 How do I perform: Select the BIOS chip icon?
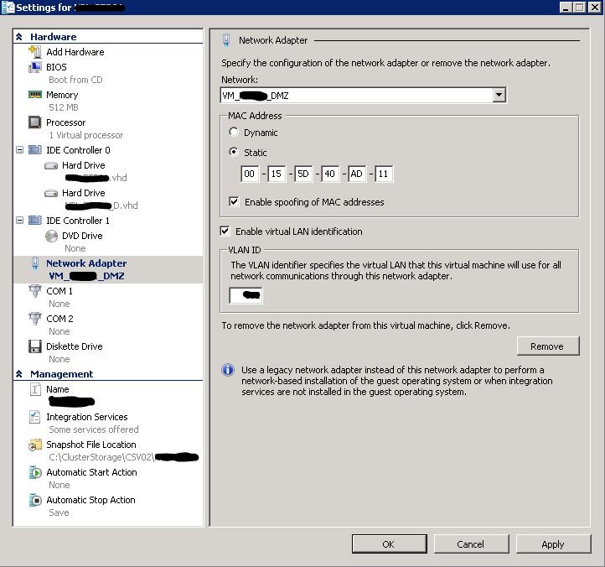pyautogui.click(x=35, y=67)
